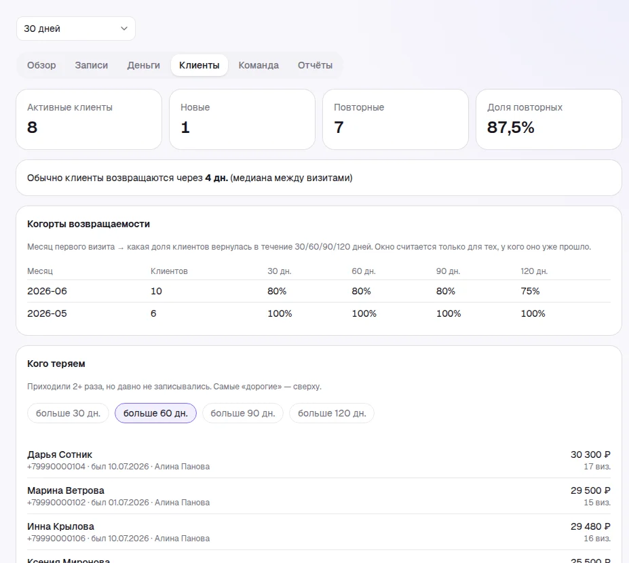Filter lost clients by больше 30 дн.
This screenshot has height=563, width=629.
[69, 413]
